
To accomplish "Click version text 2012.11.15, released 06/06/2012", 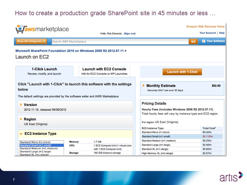I will (45, 110).
